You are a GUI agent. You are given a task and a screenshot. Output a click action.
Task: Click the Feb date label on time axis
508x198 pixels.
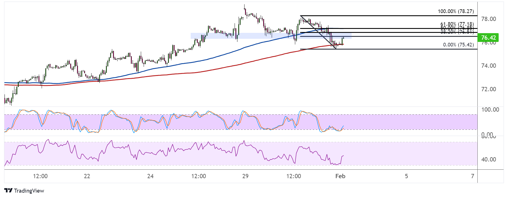pos(340,176)
